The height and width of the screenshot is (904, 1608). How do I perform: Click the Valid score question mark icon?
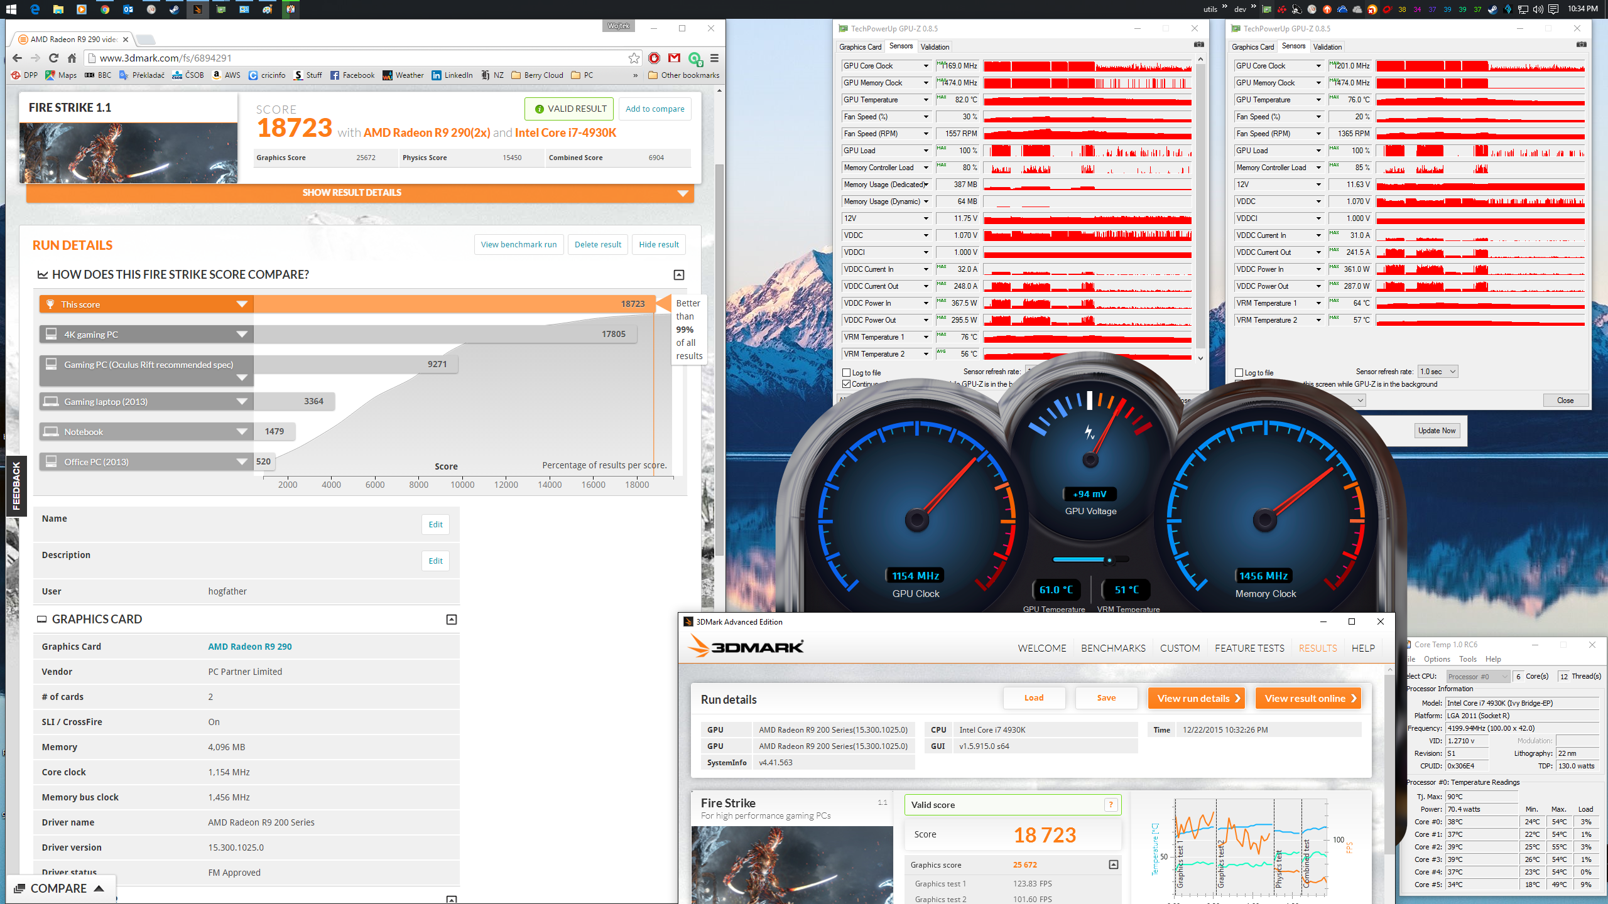pyautogui.click(x=1111, y=805)
